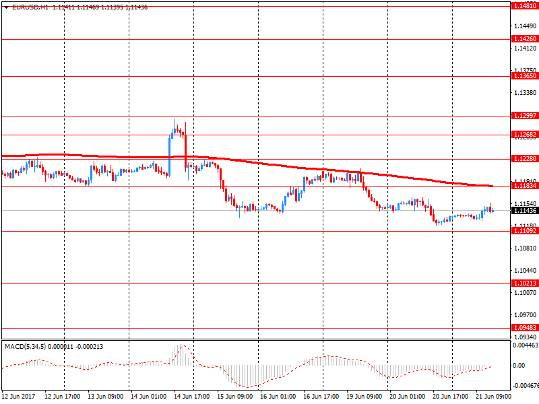Click the 1.10810 price scale value
The width and height of the screenshot is (539, 404).
[x=525, y=248]
